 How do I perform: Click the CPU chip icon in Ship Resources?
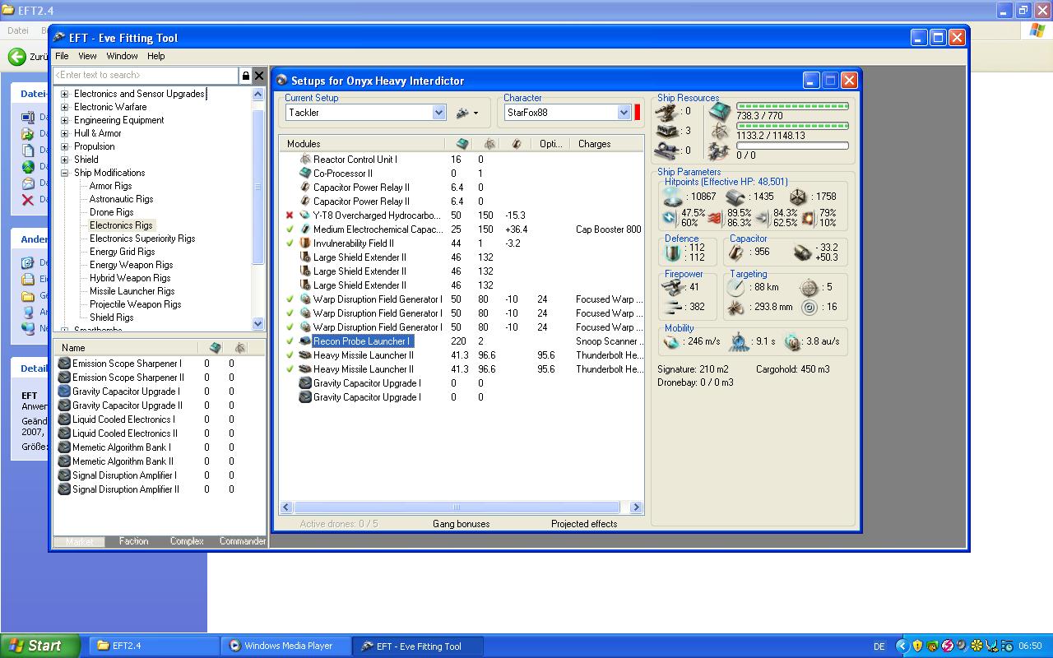pos(720,111)
